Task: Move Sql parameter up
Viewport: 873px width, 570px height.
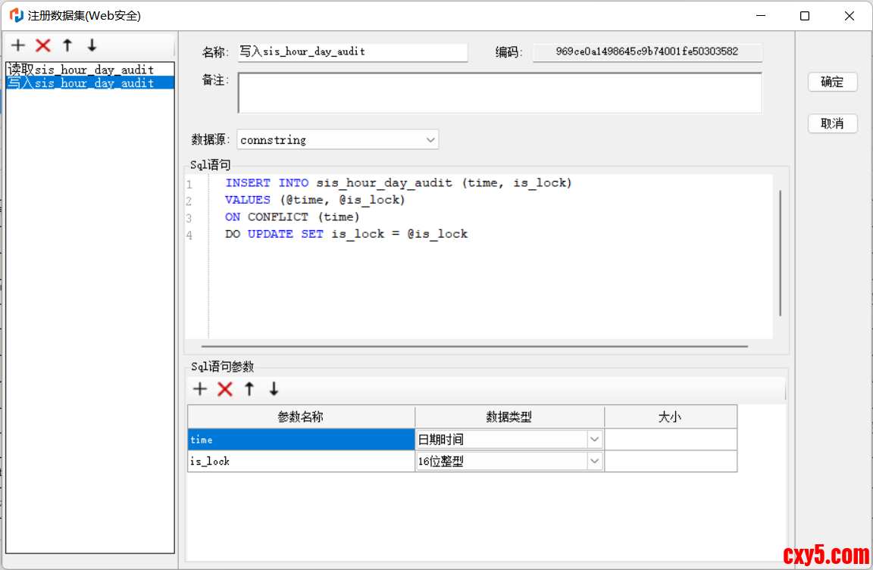Action: coord(249,389)
